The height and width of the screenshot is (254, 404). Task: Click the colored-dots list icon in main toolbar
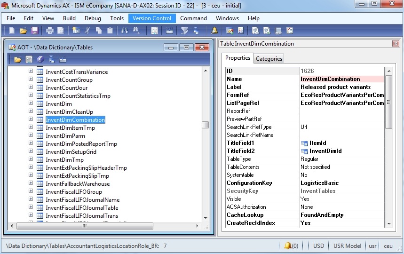pyautogui.click(x=241, y=31)
